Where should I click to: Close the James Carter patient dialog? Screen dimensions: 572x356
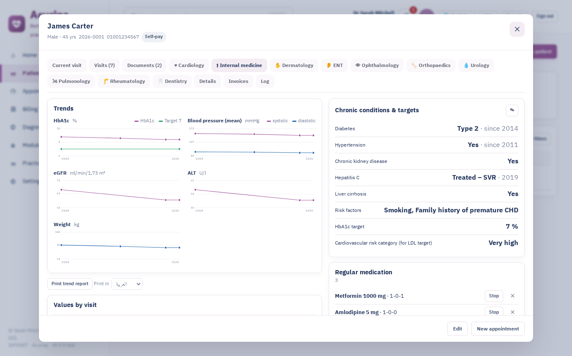(x=517, y=29)
